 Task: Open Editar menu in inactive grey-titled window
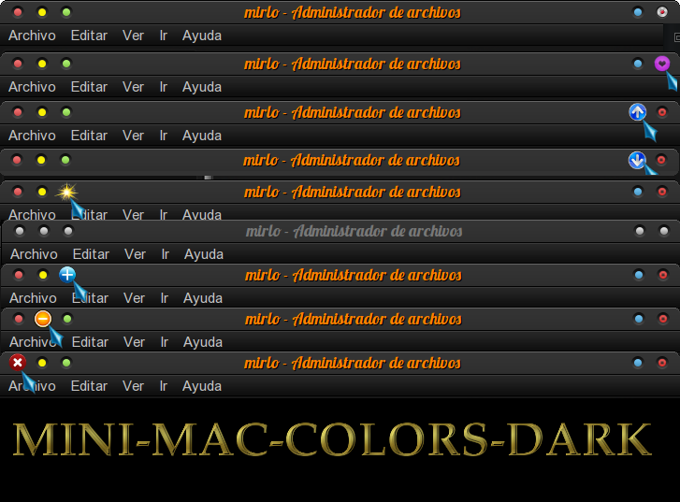tap(91, 254)
